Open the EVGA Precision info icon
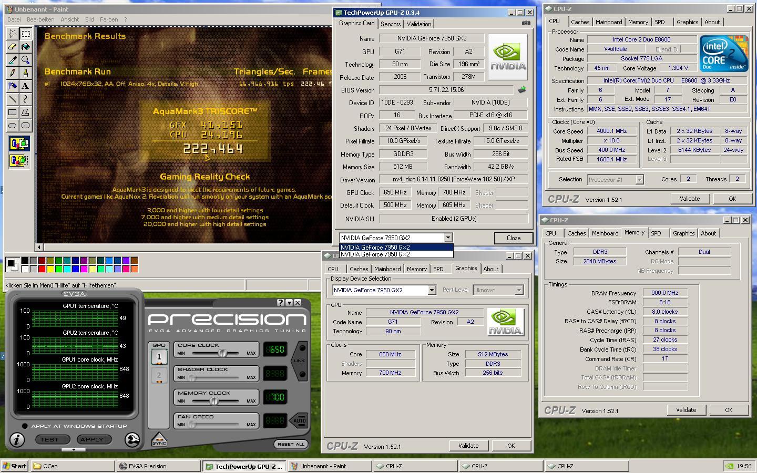 17,440
